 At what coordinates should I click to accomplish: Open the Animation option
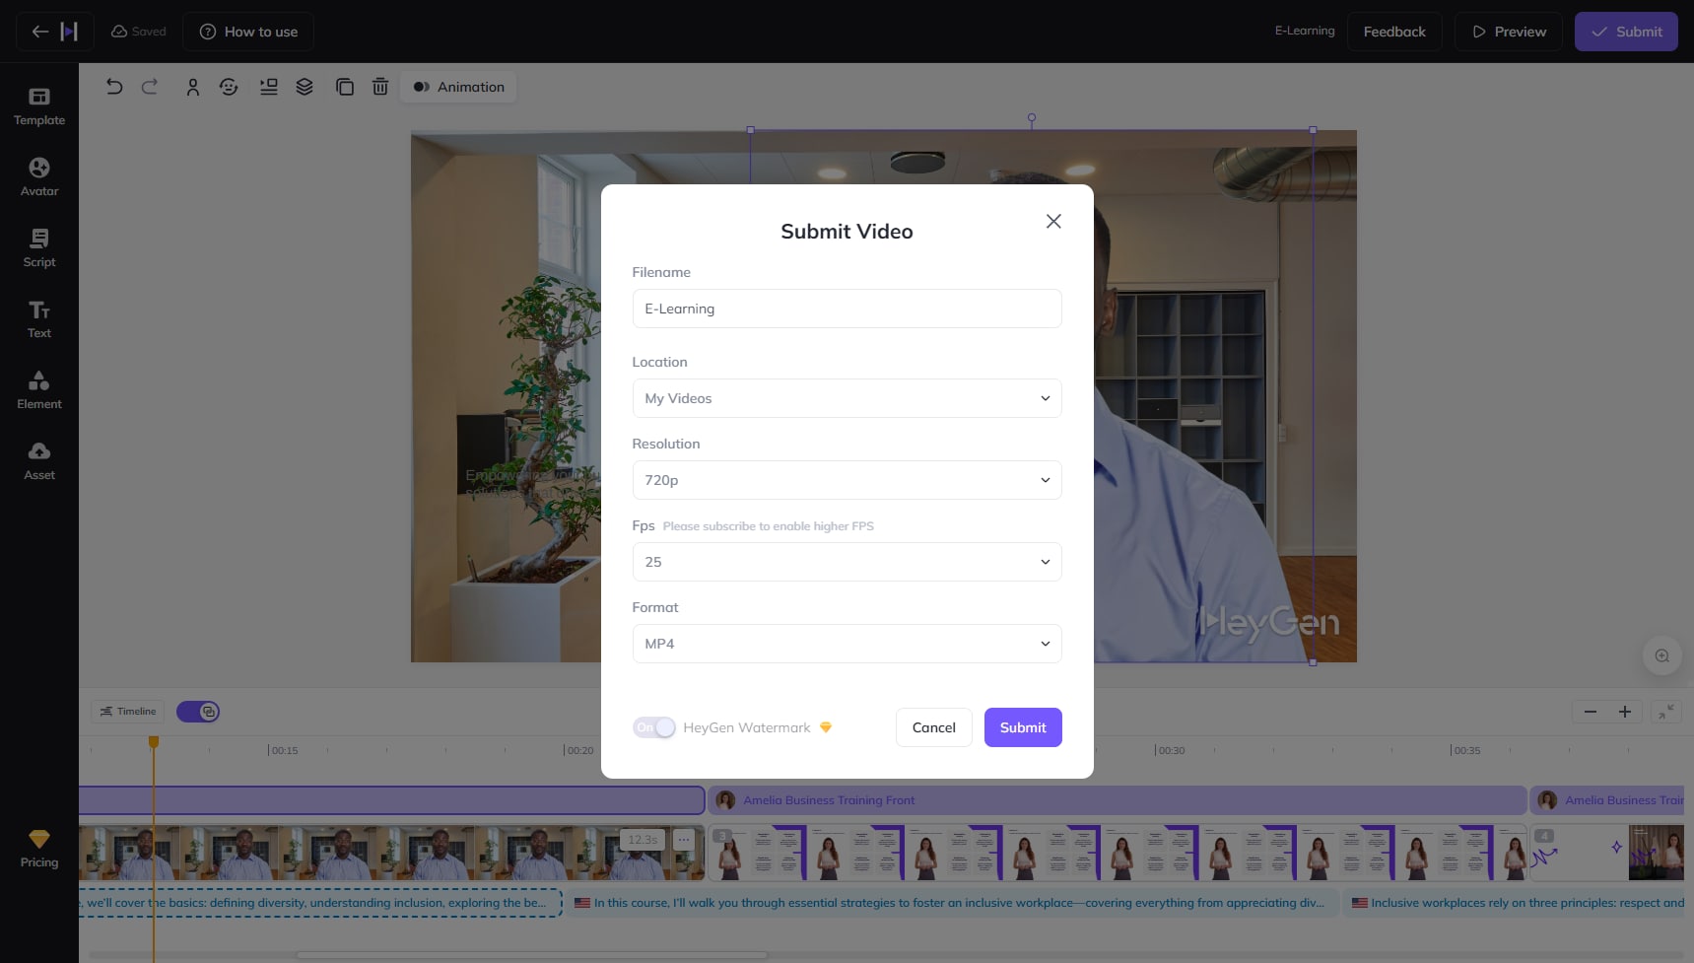pyautogui.click(x=458, y=87)
